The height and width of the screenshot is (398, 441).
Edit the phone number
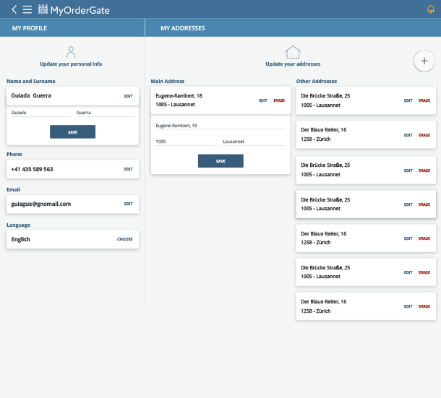(x=128, y=169)
